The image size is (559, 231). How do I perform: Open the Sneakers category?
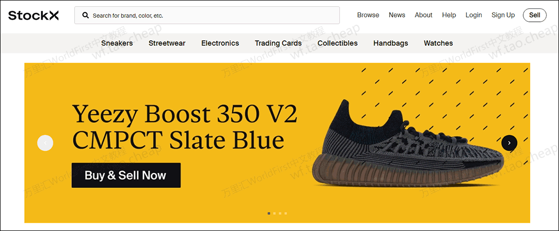117,43
